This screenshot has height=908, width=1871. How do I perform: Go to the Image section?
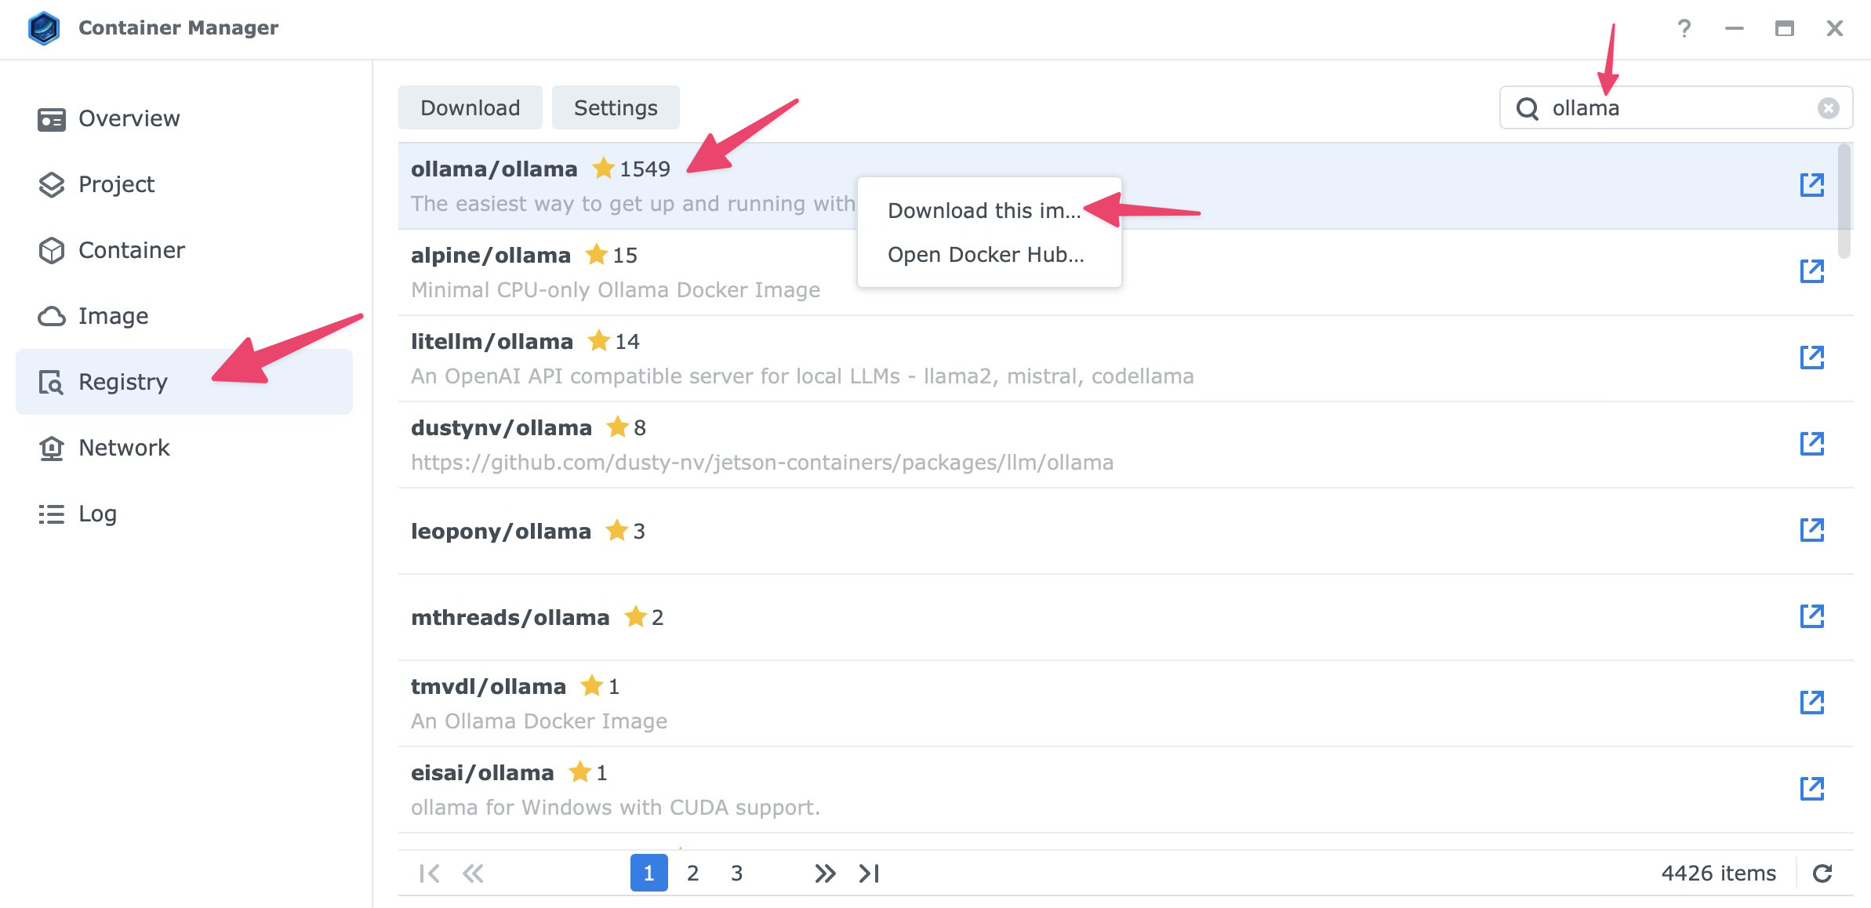point(113,316)
